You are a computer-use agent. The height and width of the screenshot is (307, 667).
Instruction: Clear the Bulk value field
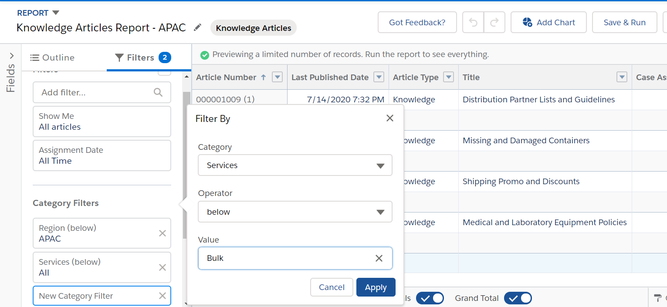379,258
